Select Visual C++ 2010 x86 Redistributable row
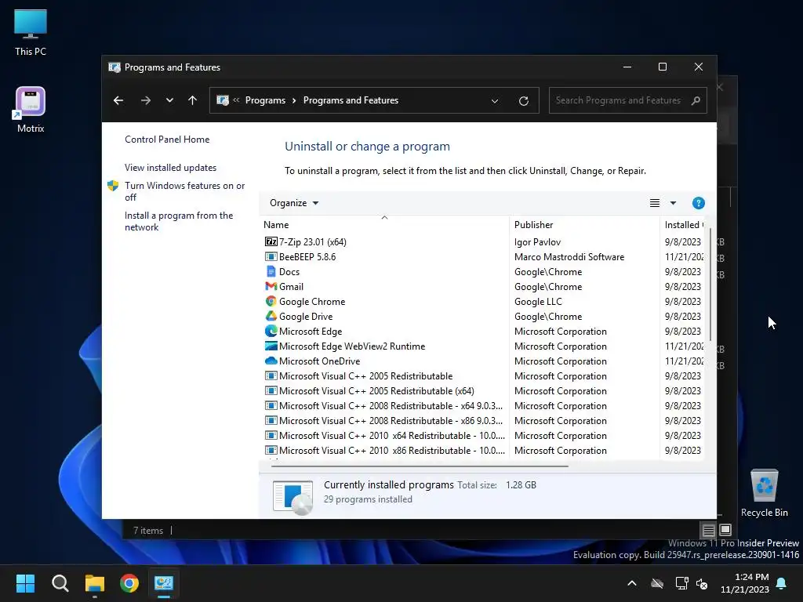The width and height of the screenshot is (803, 602). (x=481, y=450)
